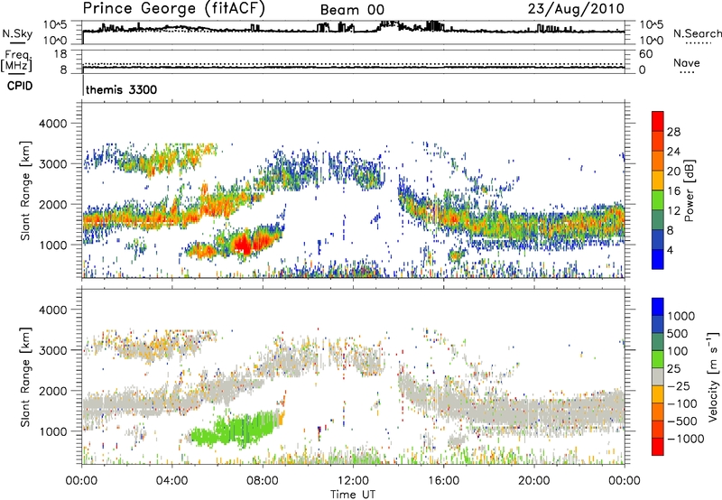Click the '1000' tick of velocity panel
The height and width of the screenshot is (500, 722).
tap(53, 431)
